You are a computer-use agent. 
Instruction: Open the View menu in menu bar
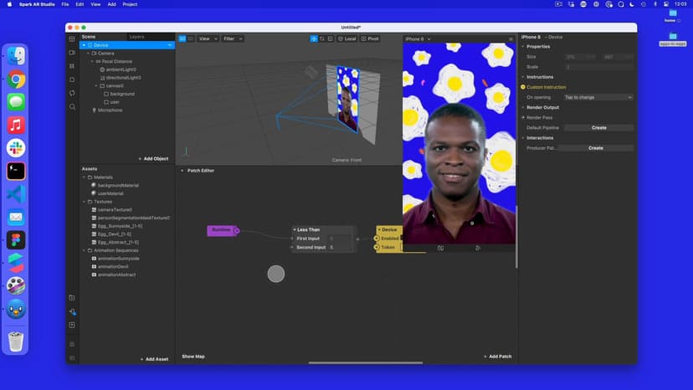pos(95,4)
